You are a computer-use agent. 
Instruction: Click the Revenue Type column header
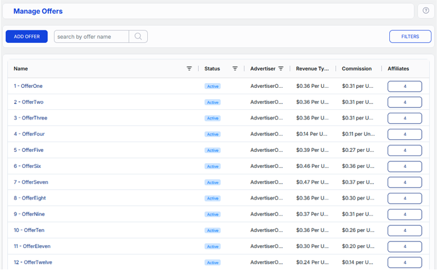point(312,69)
